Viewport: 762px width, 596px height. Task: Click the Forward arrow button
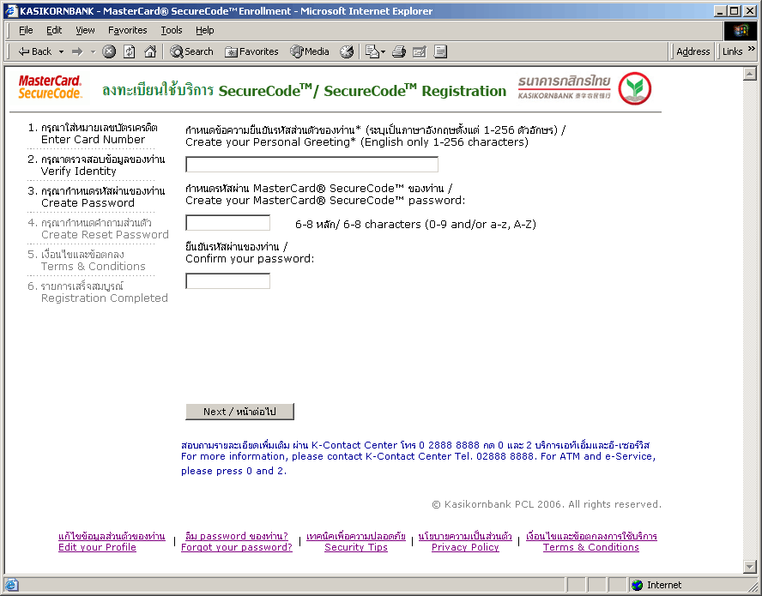click(77, 51)
